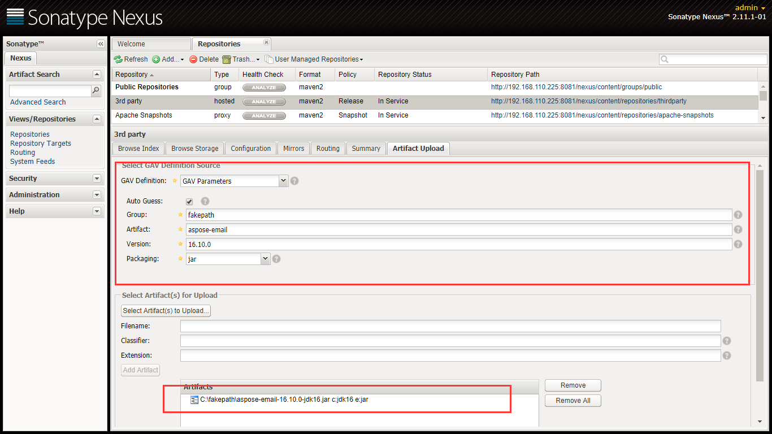The height and width of the screenshot is (434, 772).
Task: Open the Browse Storage tab
Action: pos(195,149)
